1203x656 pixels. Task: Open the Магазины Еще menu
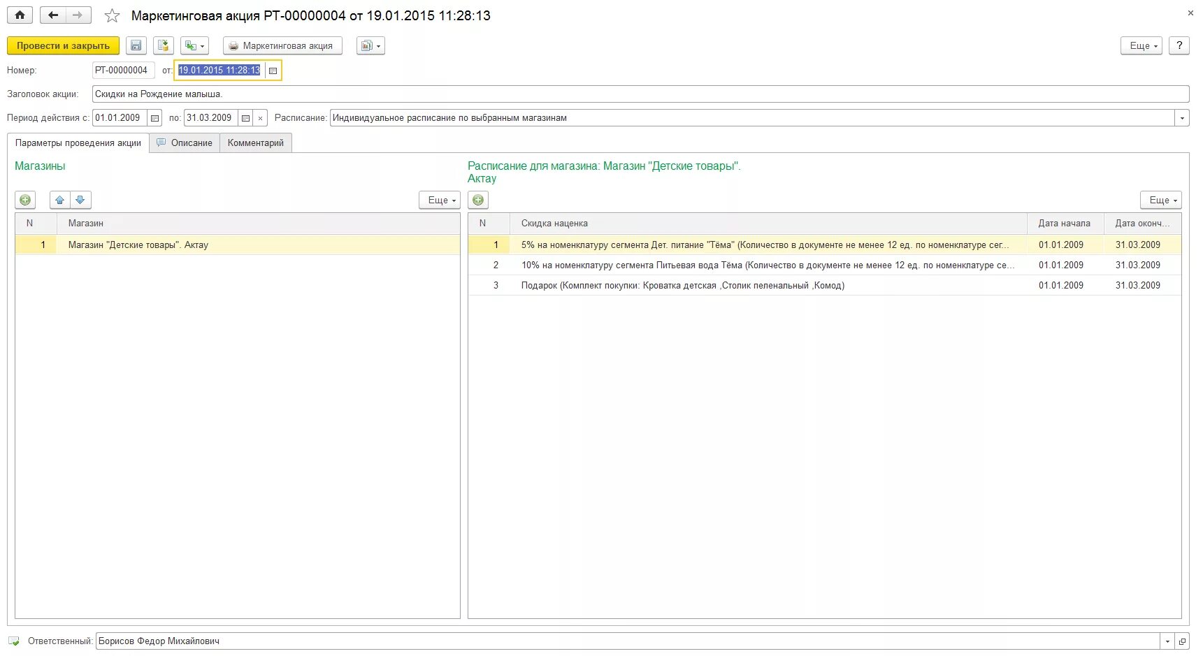point(440,200)
